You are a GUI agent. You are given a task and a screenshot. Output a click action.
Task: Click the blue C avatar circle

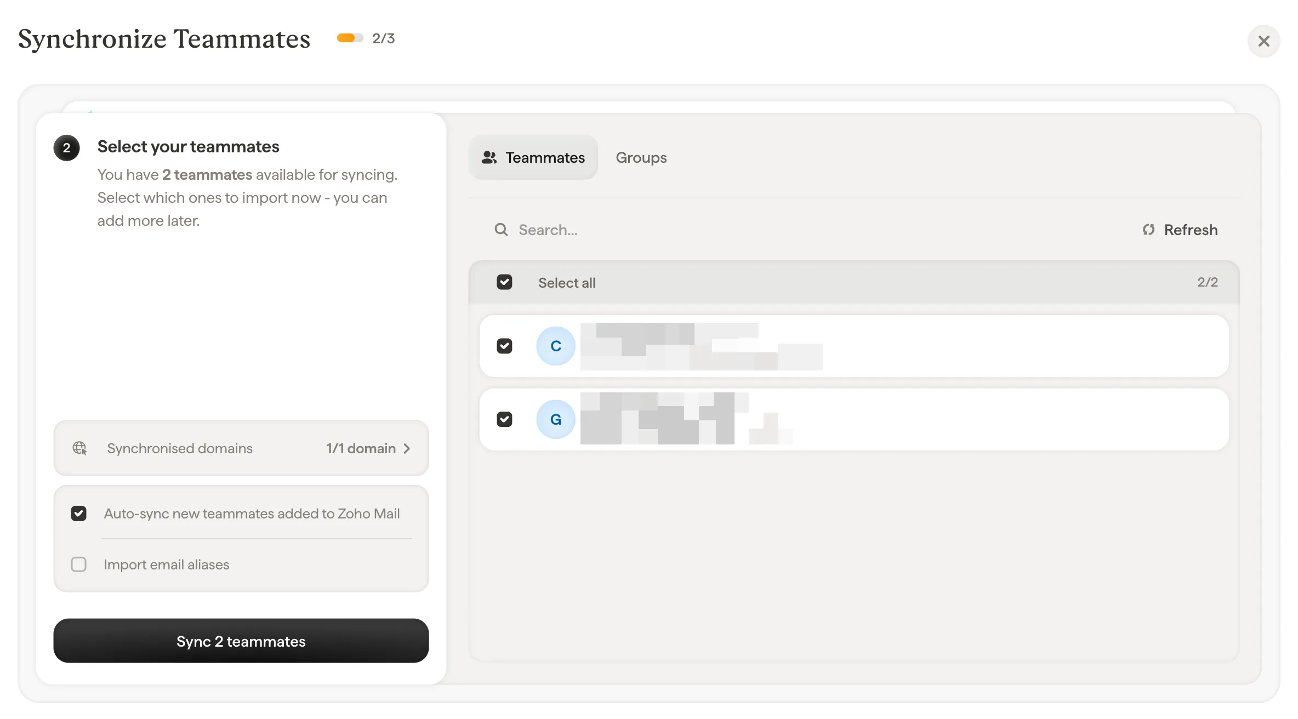(x=556, y=346)
